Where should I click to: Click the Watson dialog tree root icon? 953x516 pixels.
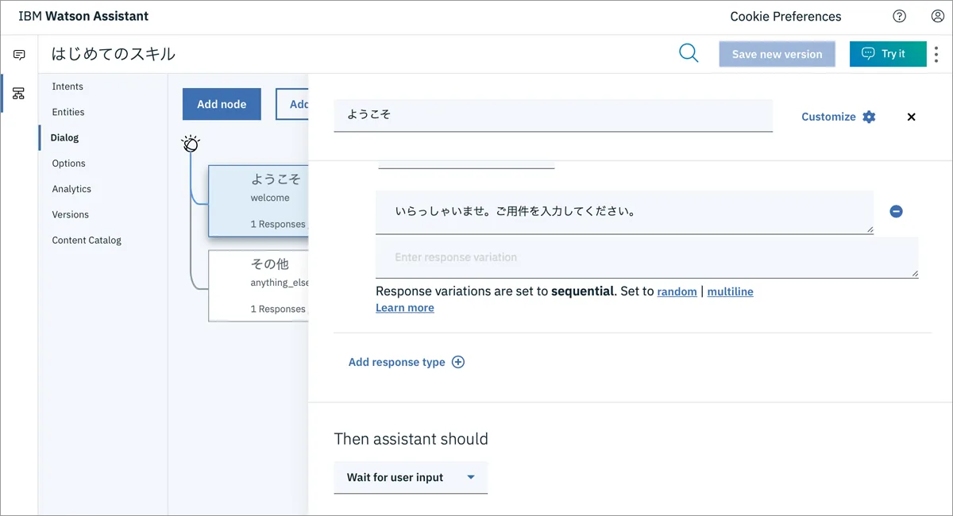click(x=191, y=144)
